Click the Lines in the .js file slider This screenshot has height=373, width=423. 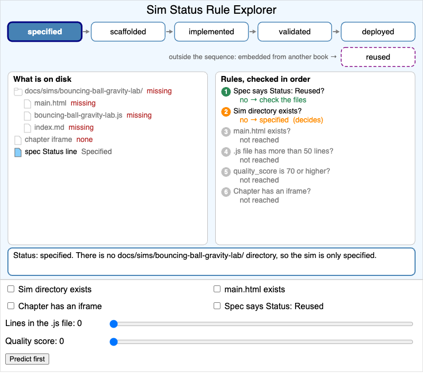pyautogui.click(x=261, y=324)
